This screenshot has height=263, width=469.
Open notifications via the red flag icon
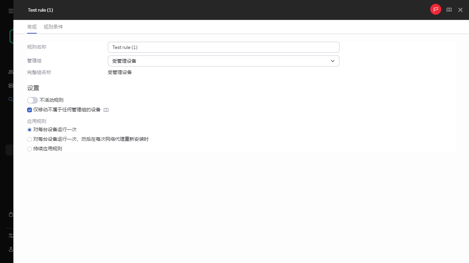click(x=435, y=9)
